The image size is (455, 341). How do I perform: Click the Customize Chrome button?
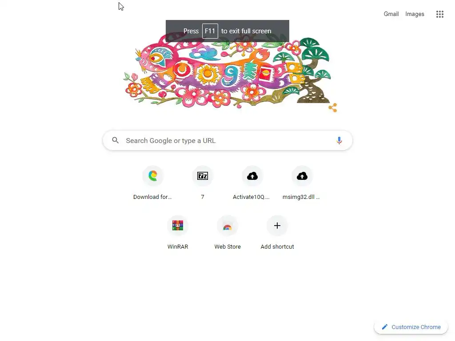click(411, 327)
